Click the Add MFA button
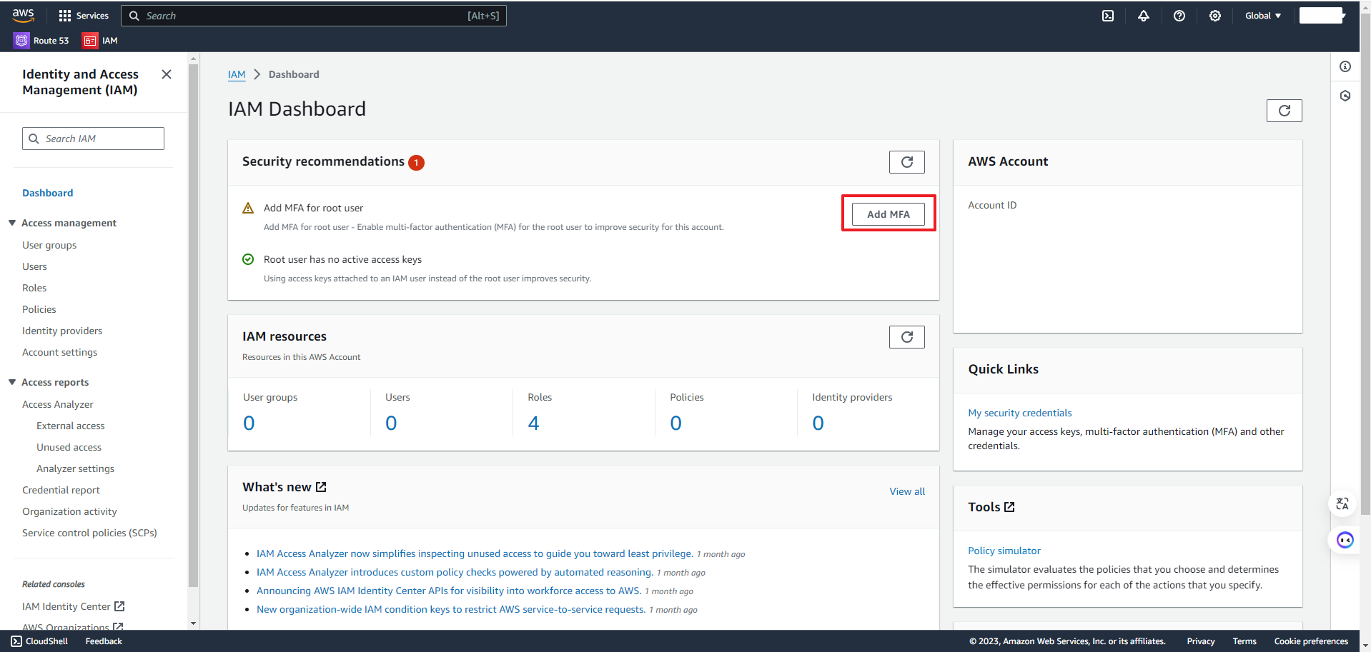 889,214
